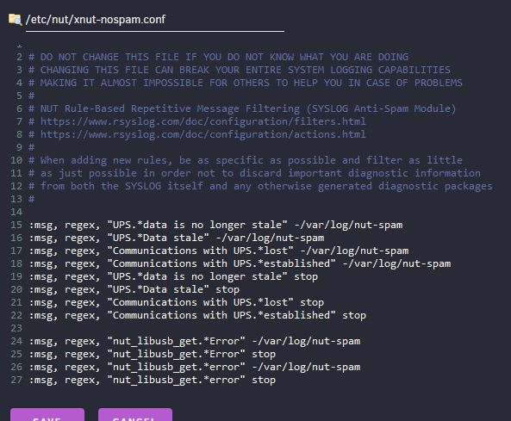The width and height of the screenshot is (511, 421).
Task: Click line 17 'Communications with UPS.*lost' log rule
Action: tap(219, 251)
